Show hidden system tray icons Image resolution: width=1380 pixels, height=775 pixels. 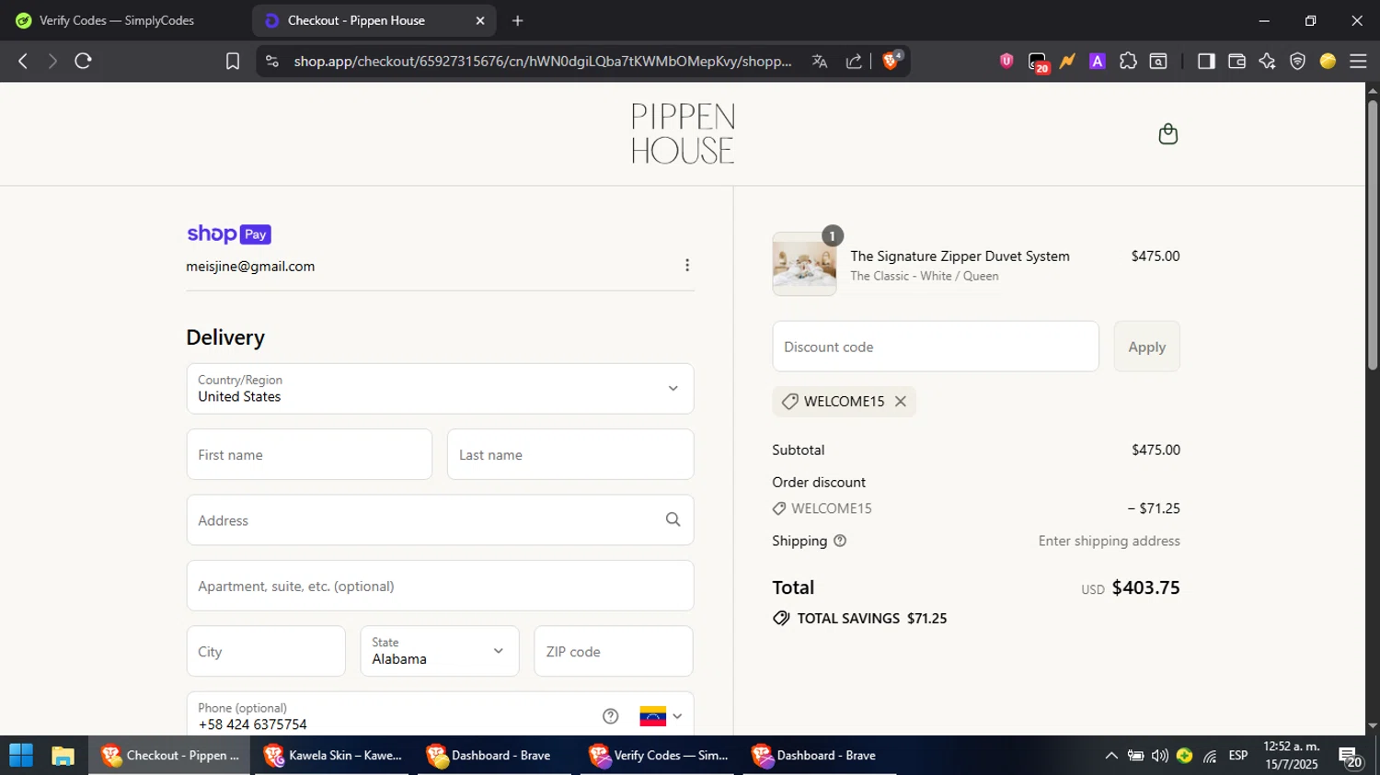tap(1111, 756)
